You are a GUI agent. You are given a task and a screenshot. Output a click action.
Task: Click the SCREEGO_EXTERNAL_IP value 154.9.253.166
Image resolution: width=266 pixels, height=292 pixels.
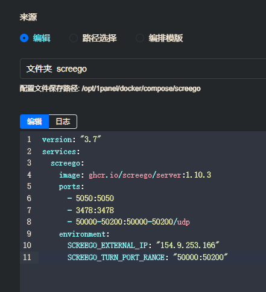(188, 246)
